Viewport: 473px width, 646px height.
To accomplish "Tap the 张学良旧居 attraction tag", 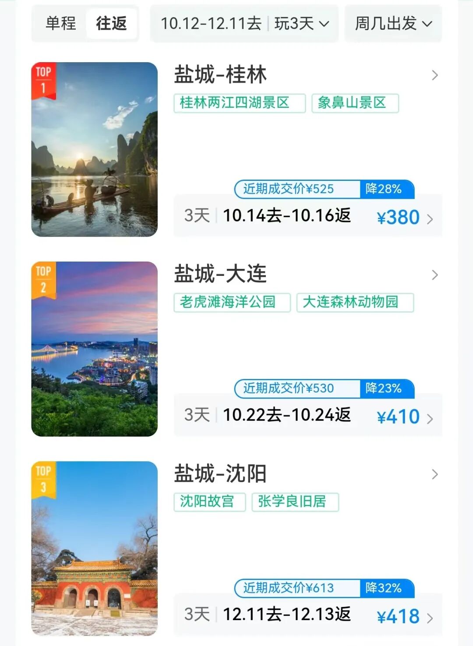I will (x=295, y=501).
